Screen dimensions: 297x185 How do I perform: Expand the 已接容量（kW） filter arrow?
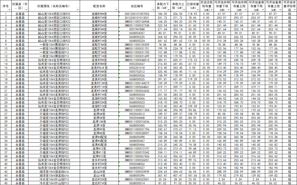(x=198, y=10)
